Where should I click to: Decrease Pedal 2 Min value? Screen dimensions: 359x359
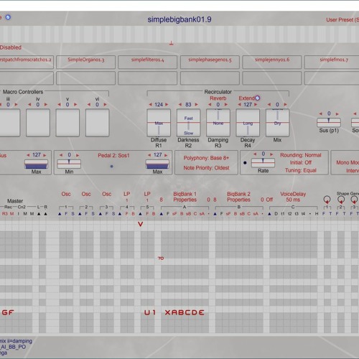(x=61, y=155)
